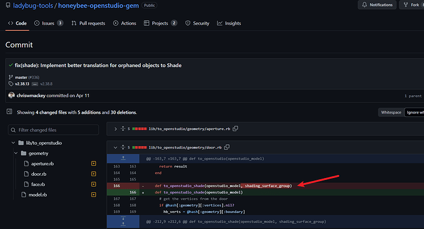Viewport: 424px width, 229px height.
Task: Open the Insights tab
Action: [229, 23]
